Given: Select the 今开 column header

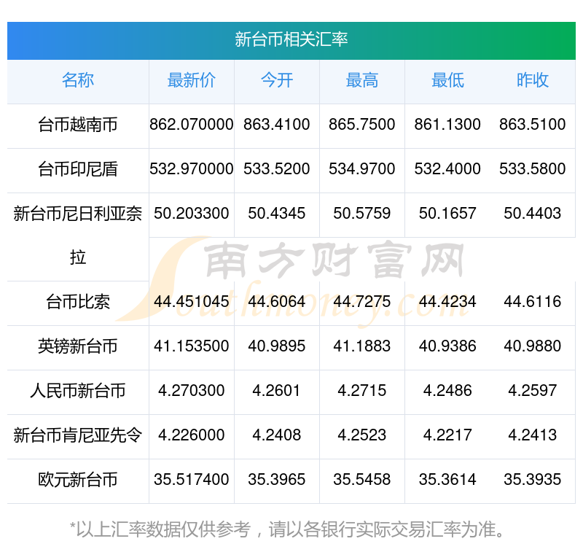Looking at the screenshot, I should pos(277,80).
